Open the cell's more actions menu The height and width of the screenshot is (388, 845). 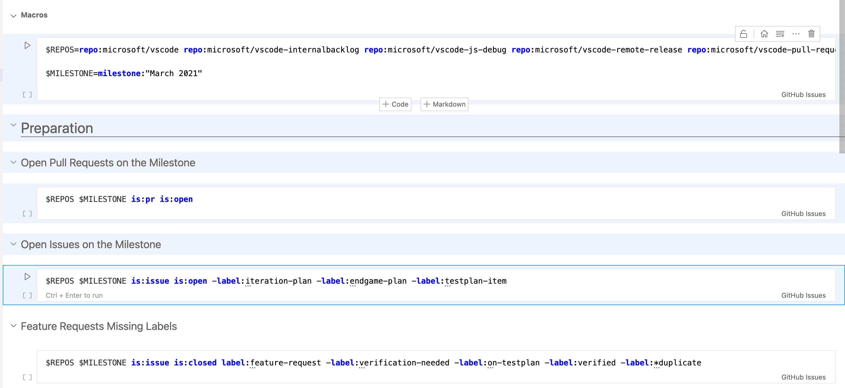(795, 34)
